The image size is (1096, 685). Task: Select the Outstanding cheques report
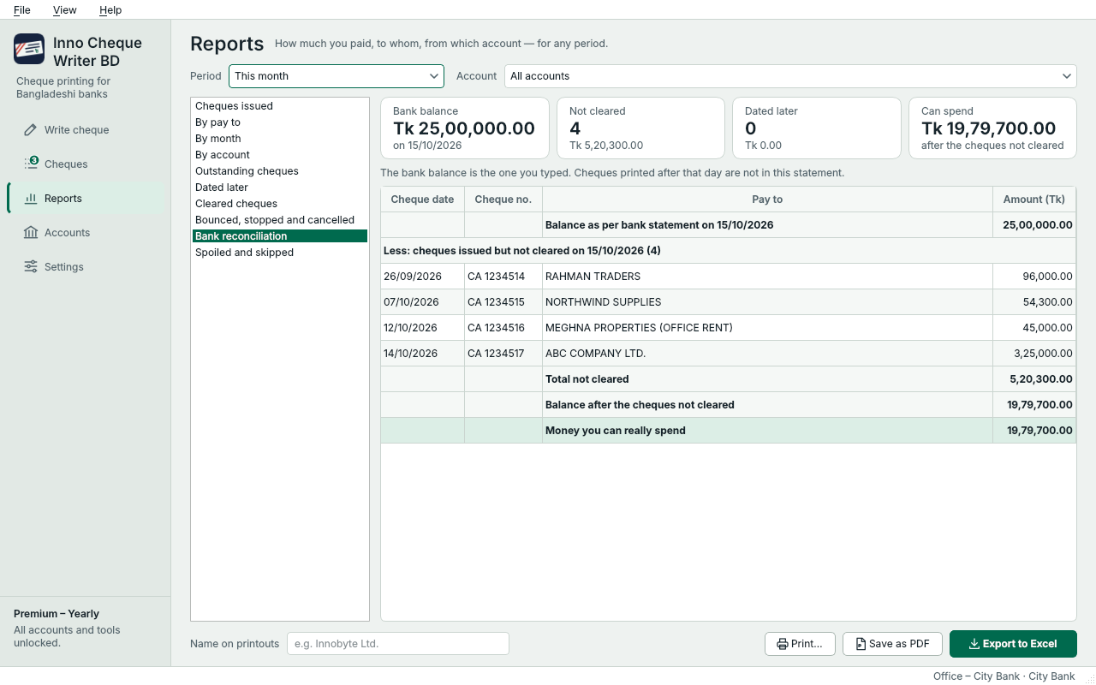pos(280,171)
